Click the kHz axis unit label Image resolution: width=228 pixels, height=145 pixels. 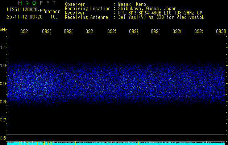pyautogui.click(x=4, y=30)
